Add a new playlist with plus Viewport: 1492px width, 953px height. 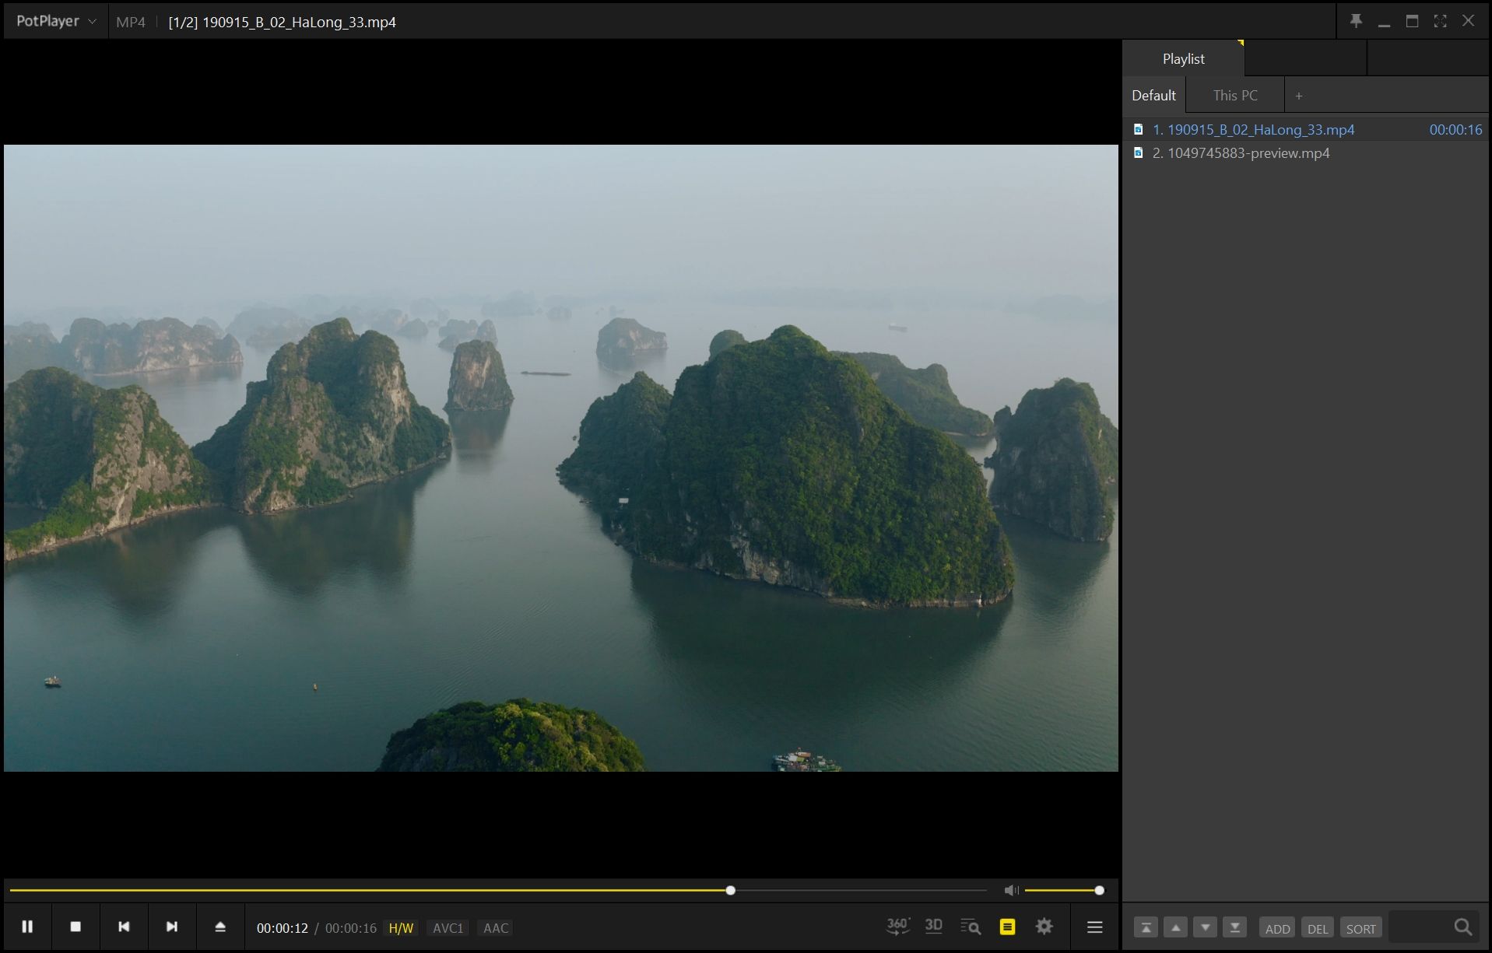click(x=1299, y=96)
